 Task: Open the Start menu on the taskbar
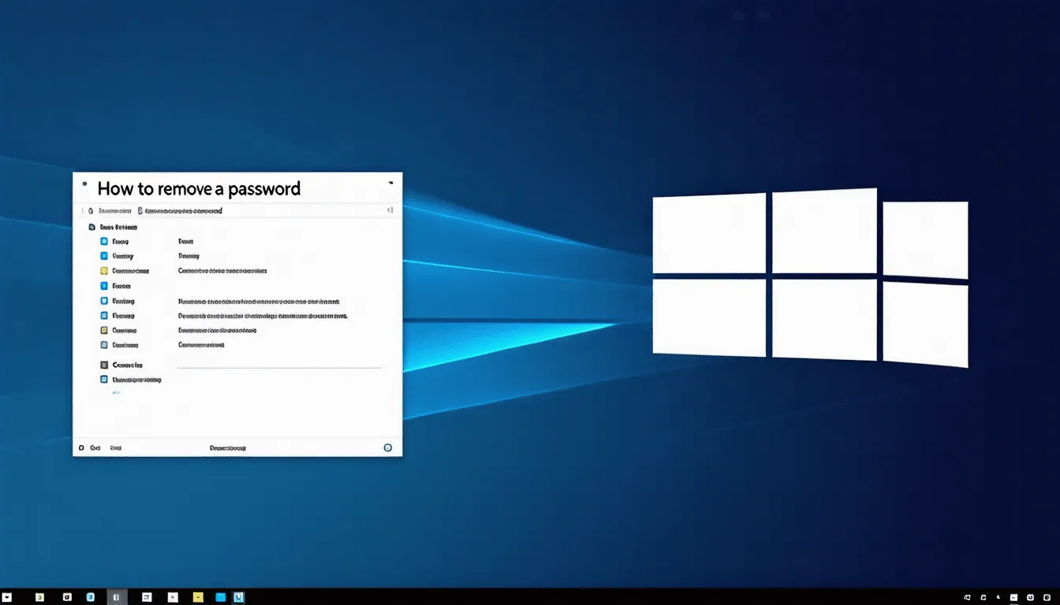pos(7,597)
